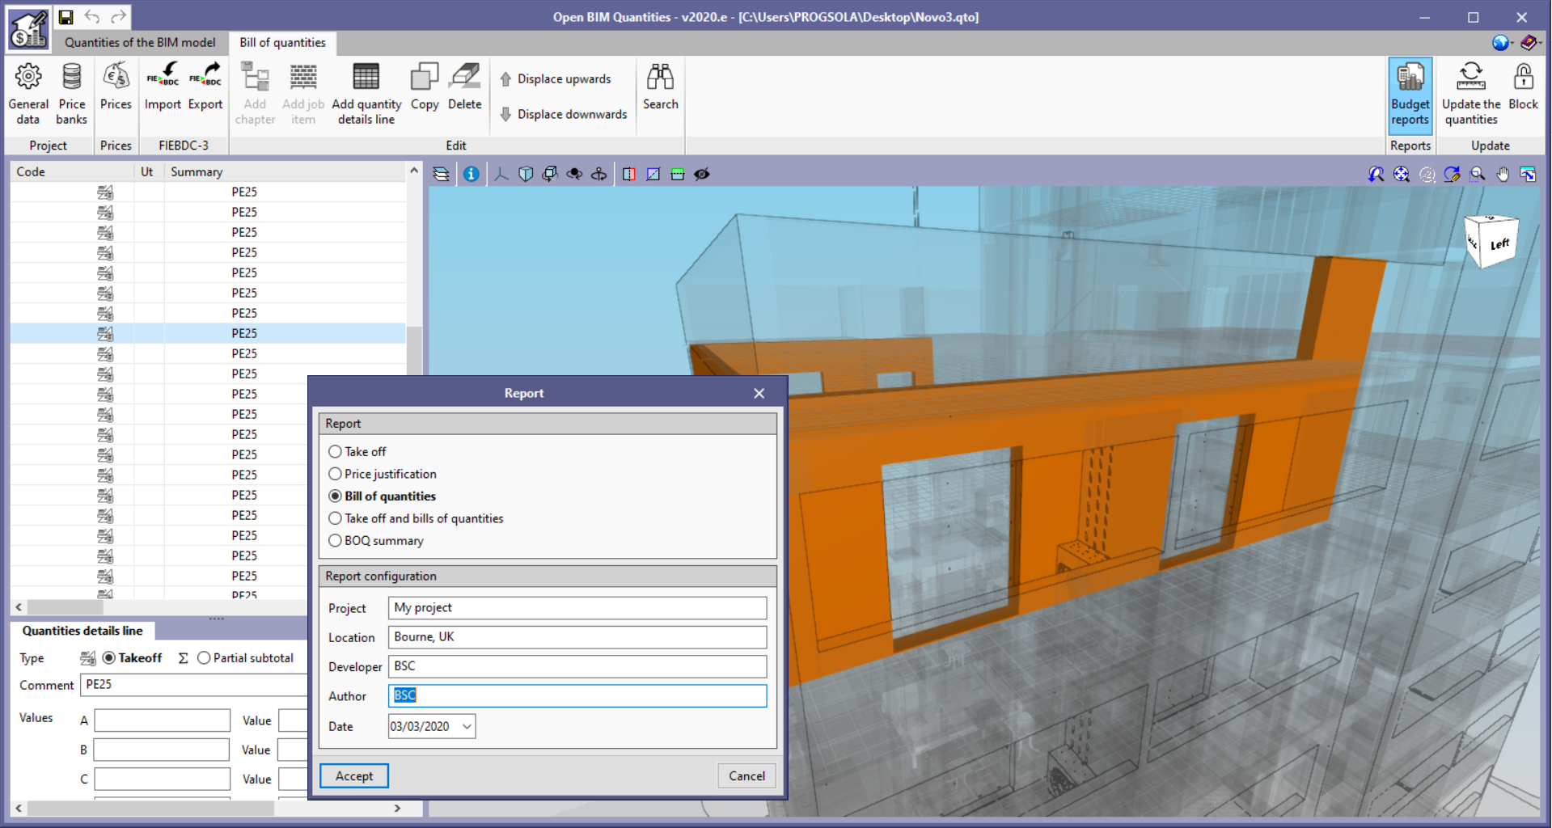Choose the BOQ summary report option
1552x828 pixels.
tap(335, 540)
